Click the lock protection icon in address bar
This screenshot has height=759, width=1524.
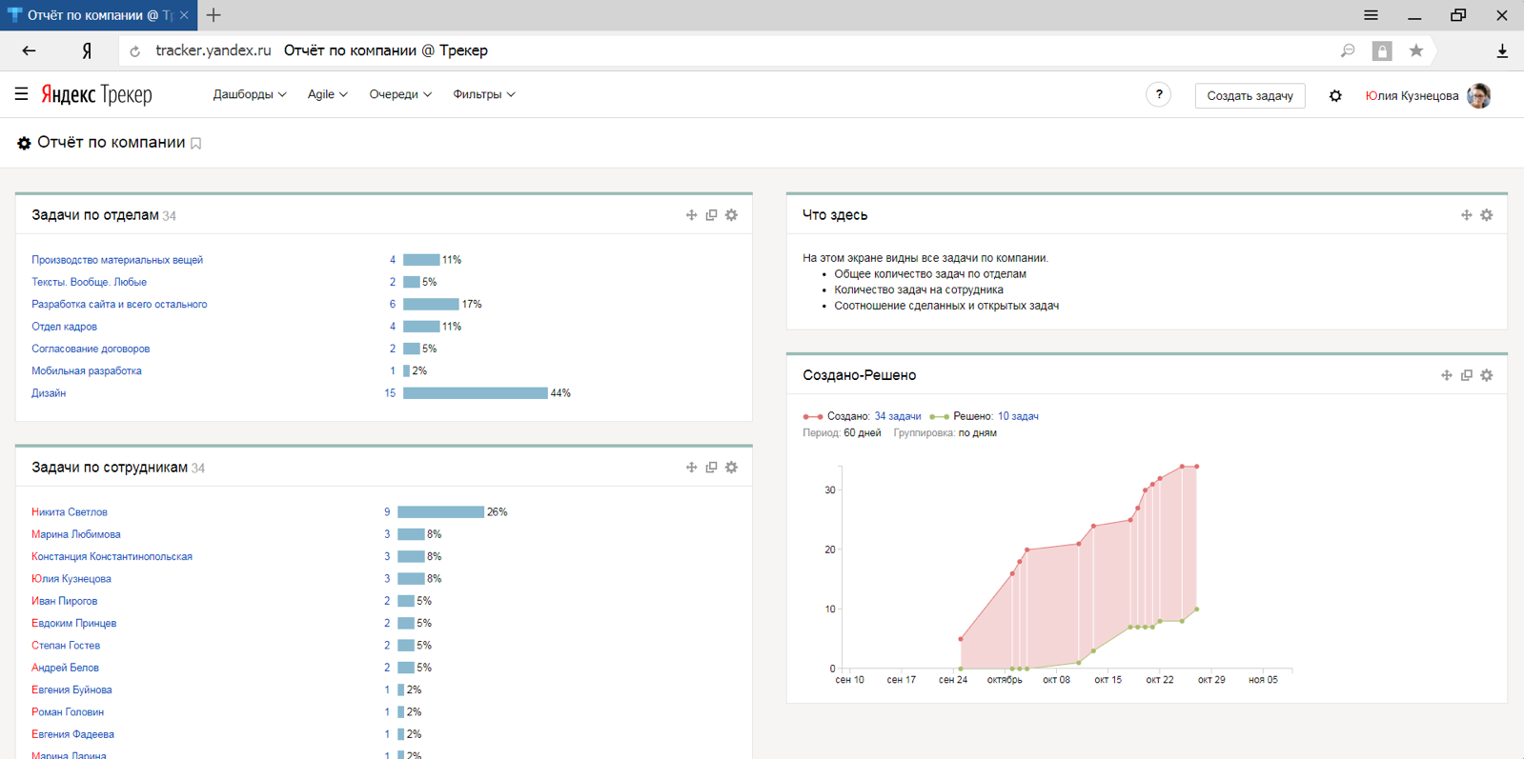1382,50
